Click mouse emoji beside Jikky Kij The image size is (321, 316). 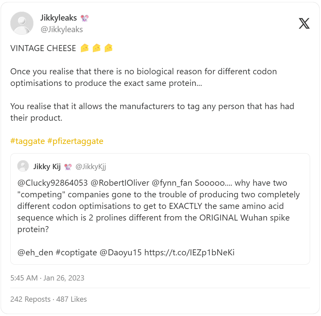(68, 167)
